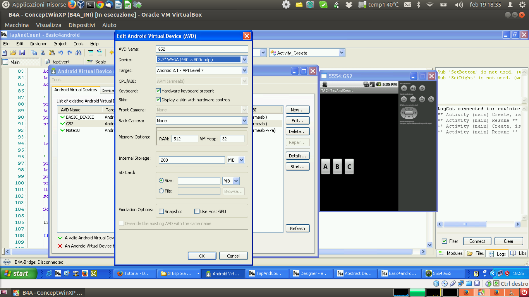Click the Copy icon in B4A toolbar
Viewport: 529px width, 297px height.
[x=34, y=53]
